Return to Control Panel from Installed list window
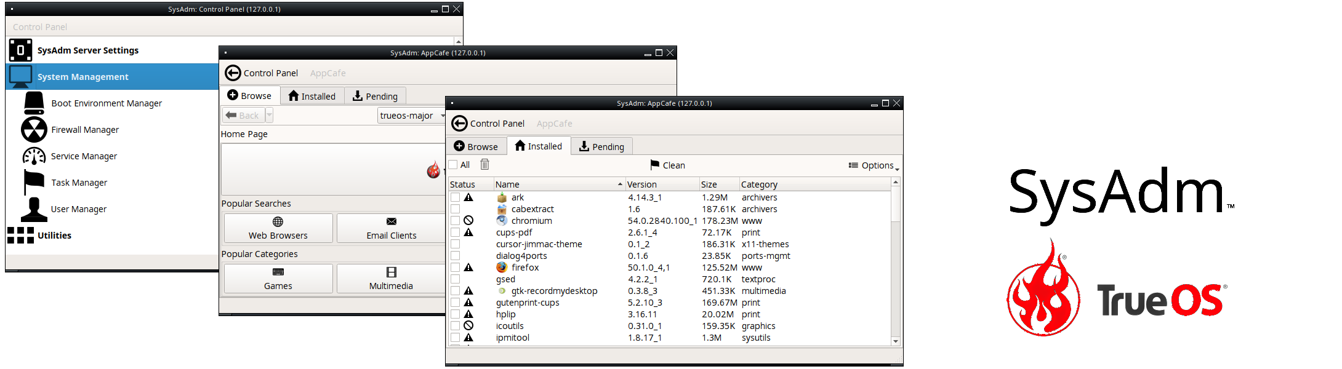Viewport: 1342px width, 369px height. pos(488,124)
